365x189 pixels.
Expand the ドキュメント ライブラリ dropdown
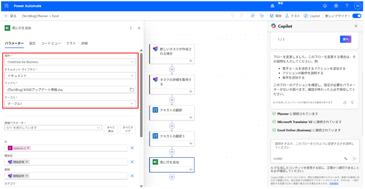(70, 76)
